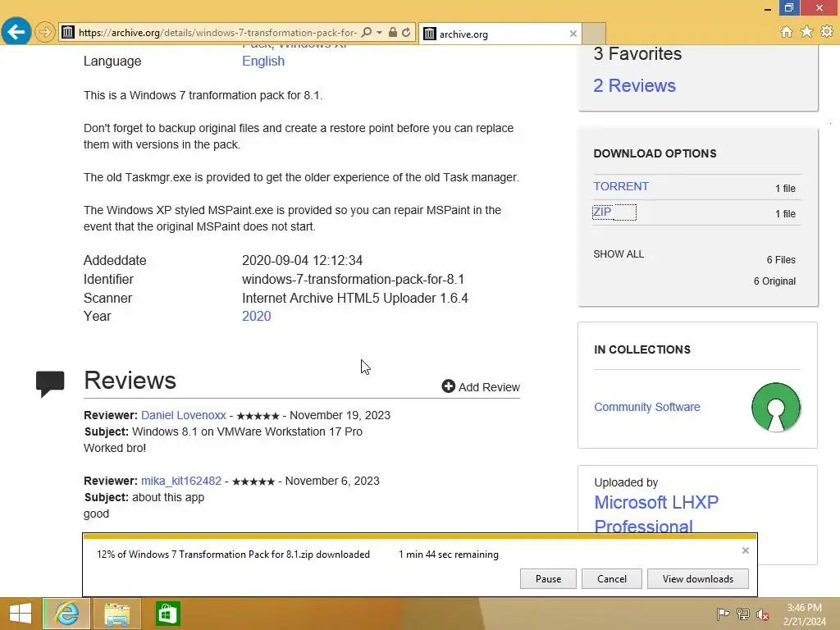Click '6 Files' count text
The width and height of the screenshot is (840, 630).
781,260
